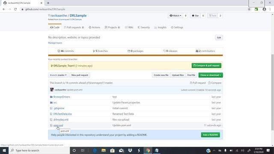View the 5 branches list

[101, 51]
